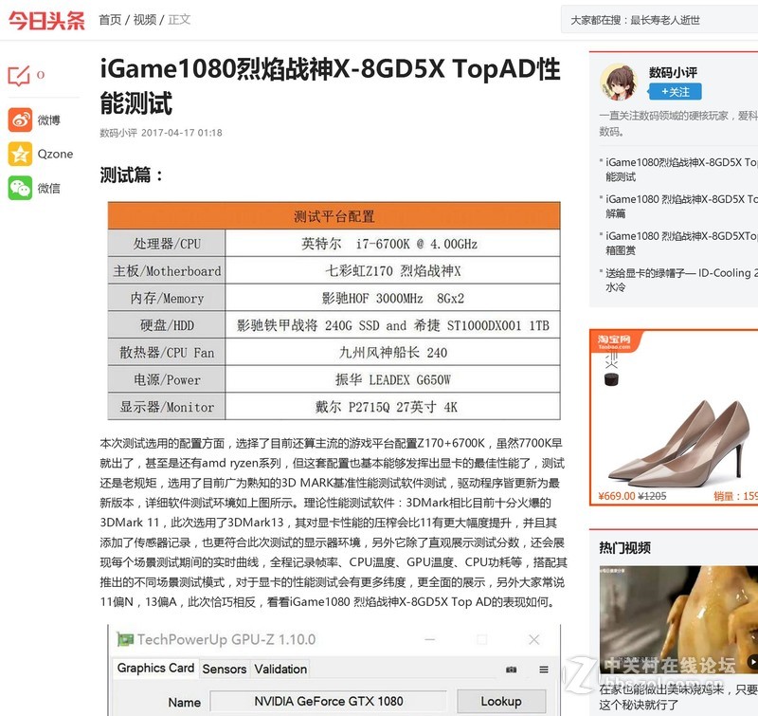The height and width of the screenshot is (716, 758).
Task: Click the GPU-Z Name field NVIDIA GeForce GTX 1080
Action: point(328,702)
